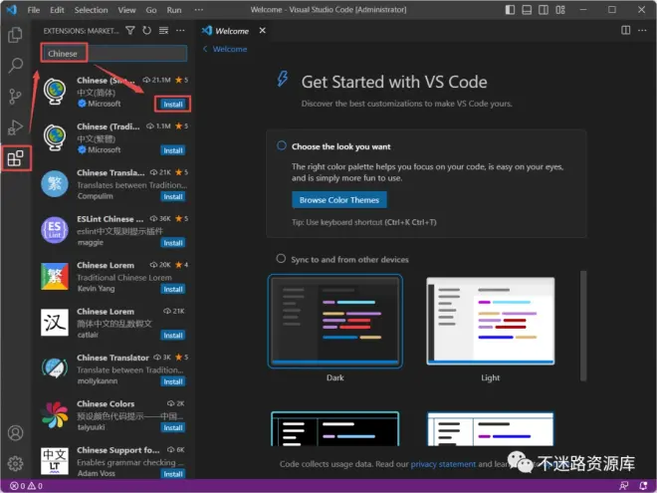Image resolution: width=657 pixels, height=493 pixels.
Task: Toggle panel layout icon in title bar
Action: 527,10
